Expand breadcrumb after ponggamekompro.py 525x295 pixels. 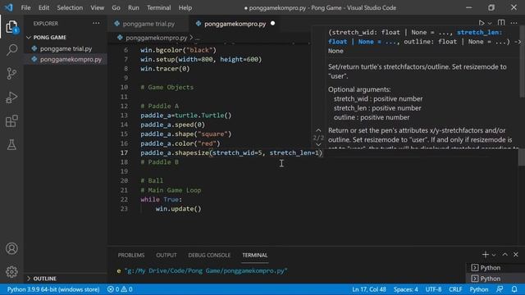tap(197, 39)
